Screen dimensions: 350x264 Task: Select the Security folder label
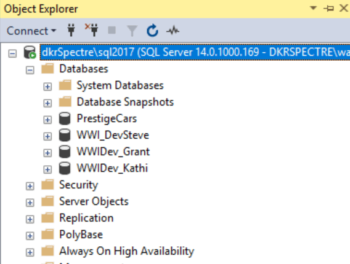tap(79, 185)
